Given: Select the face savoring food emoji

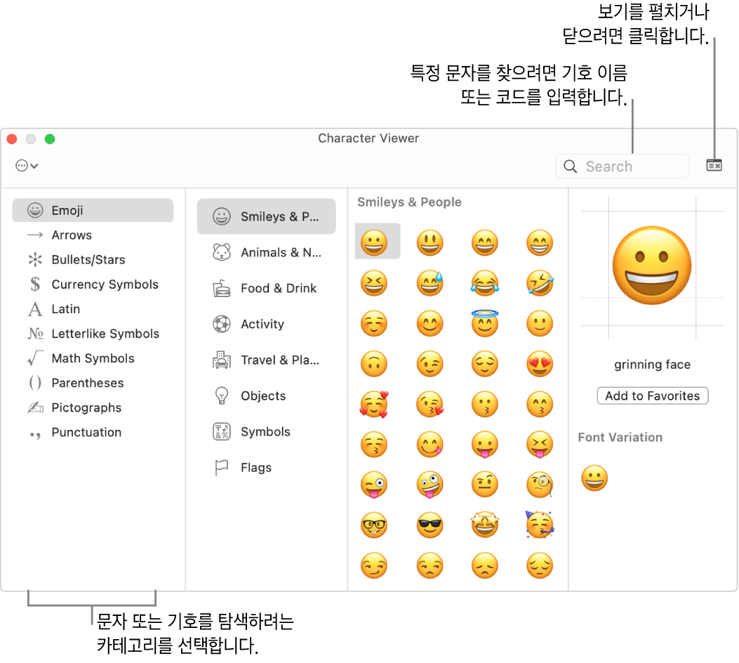Looking at the screenshot, I should [x=430, y=445].
